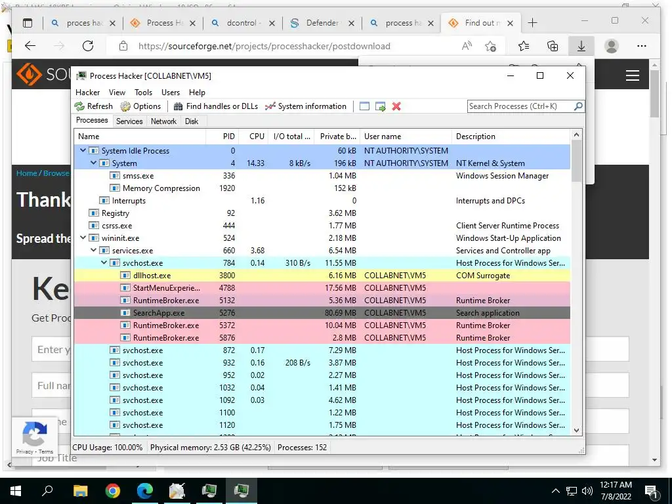Open Google Chrome from the taskbar
This screenshot has width=672, height=504.
click(112, 491)
